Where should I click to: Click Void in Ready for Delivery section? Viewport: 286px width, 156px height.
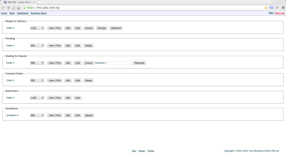[x=78, y=28]
